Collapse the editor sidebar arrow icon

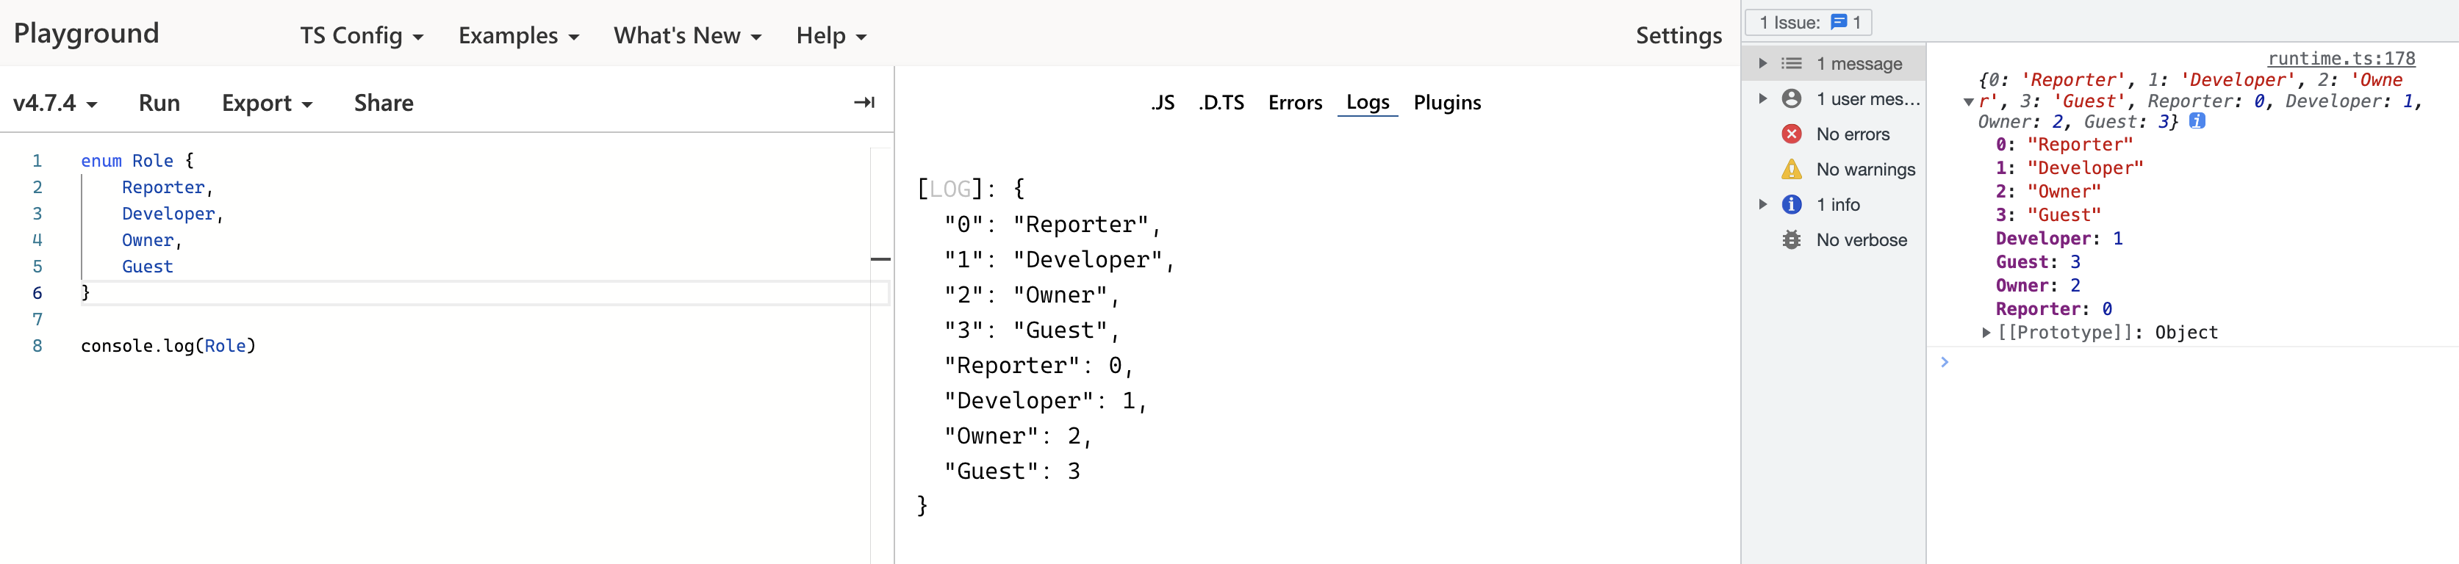(864, 102)
